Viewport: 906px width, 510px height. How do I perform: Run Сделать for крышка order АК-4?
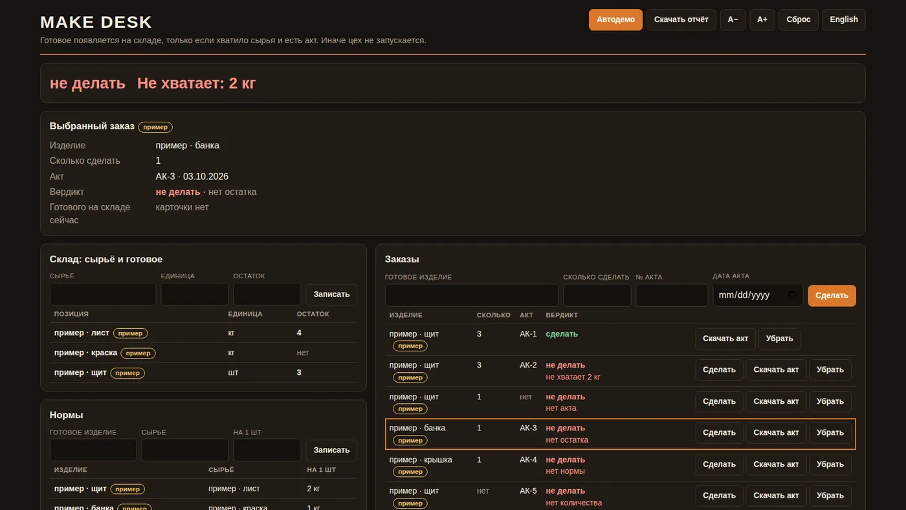719,465
